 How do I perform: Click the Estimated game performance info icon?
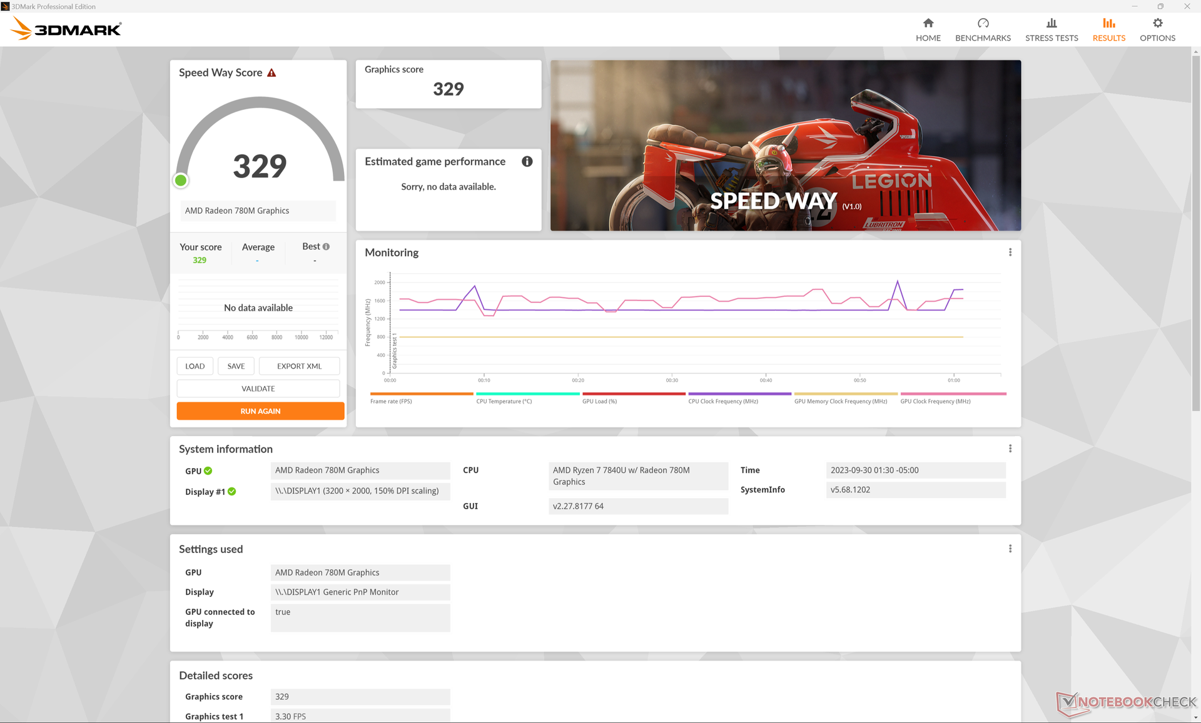527,162
